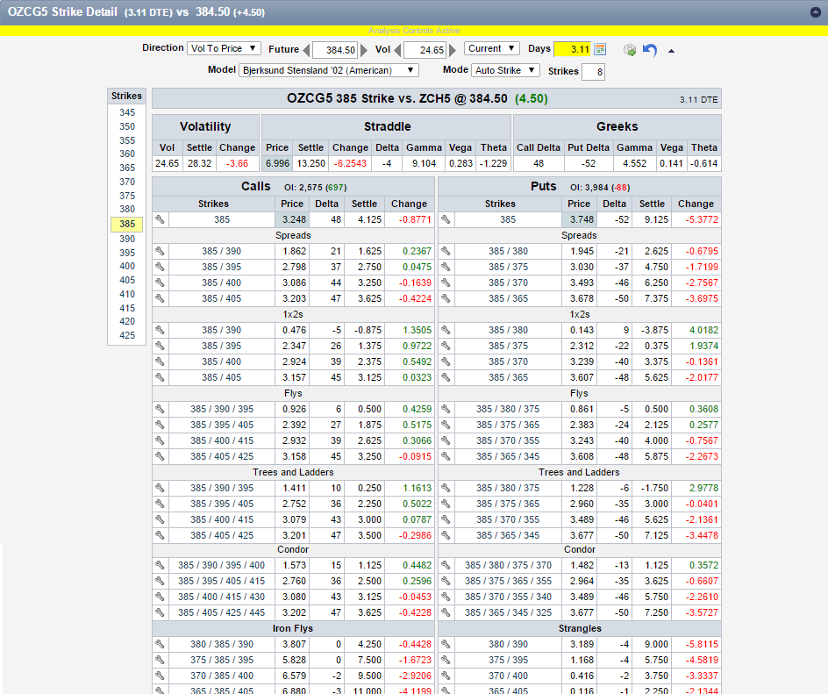Viewport: 828px width, 694px height.
Task: Click the Puts 385 price cell 3.748
Action: pyautogui.click(x=579, y=219)
